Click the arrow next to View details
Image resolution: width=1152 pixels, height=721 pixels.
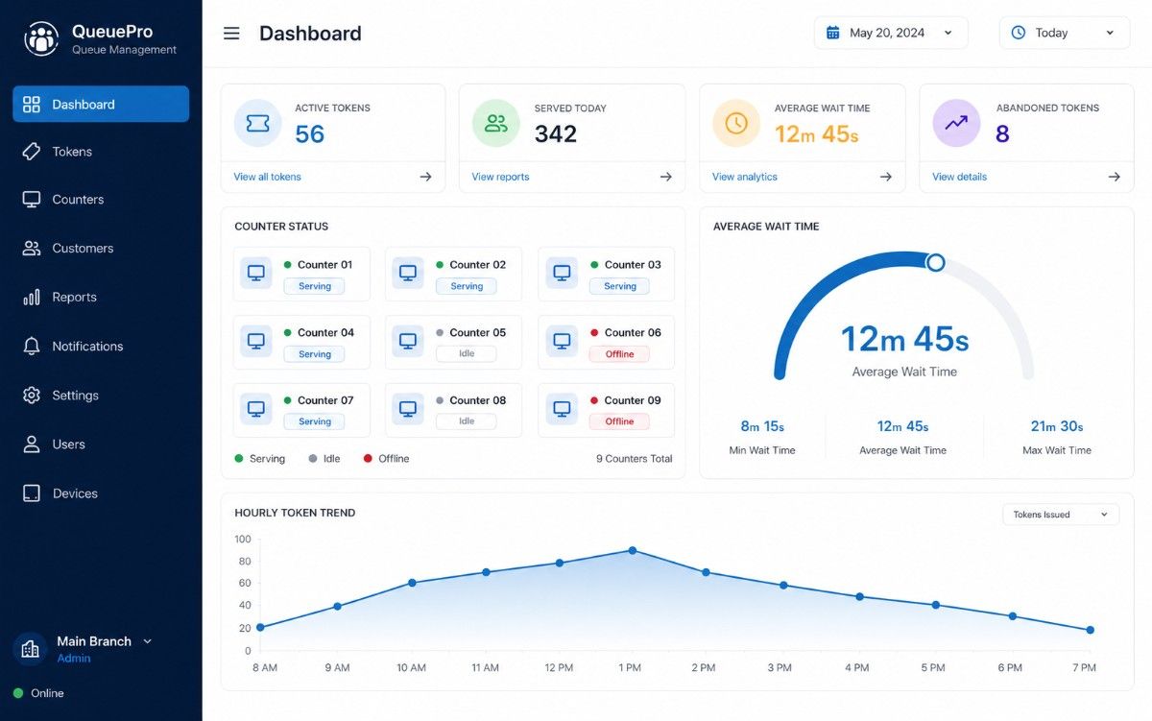coord(1115,177)
